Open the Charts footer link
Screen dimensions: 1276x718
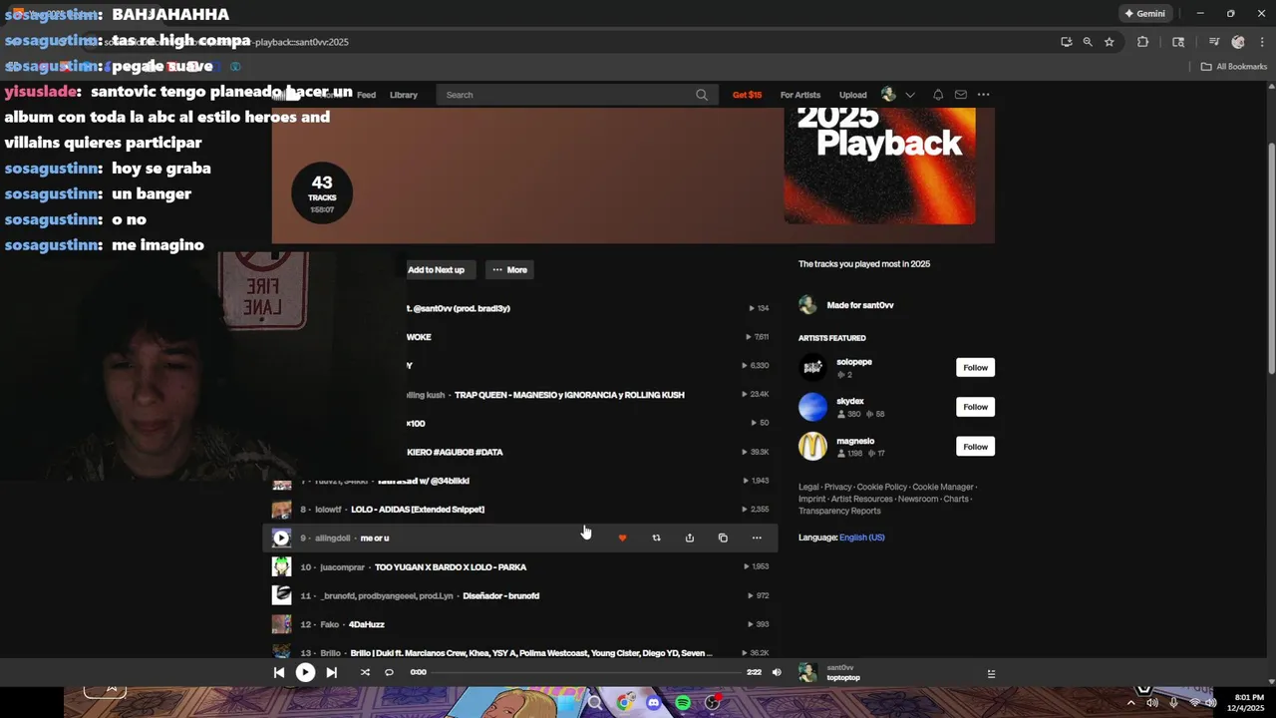point(956,500)
